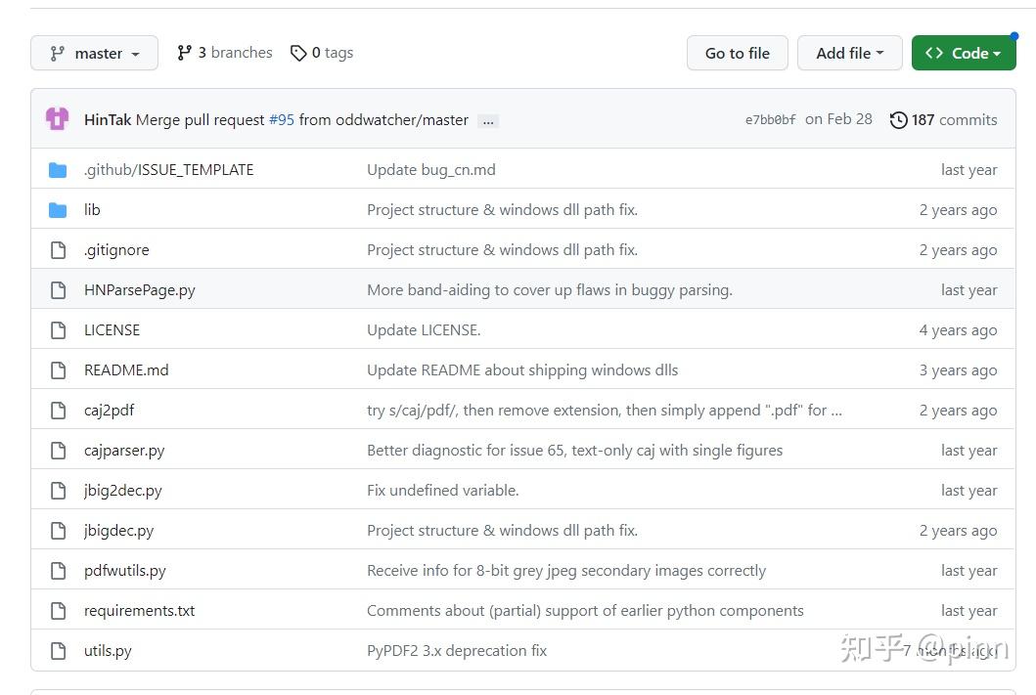Screen dimensions: 1036x695
Task: Open commit 'Comments about (partial) support'
Action: pos(585,611)
